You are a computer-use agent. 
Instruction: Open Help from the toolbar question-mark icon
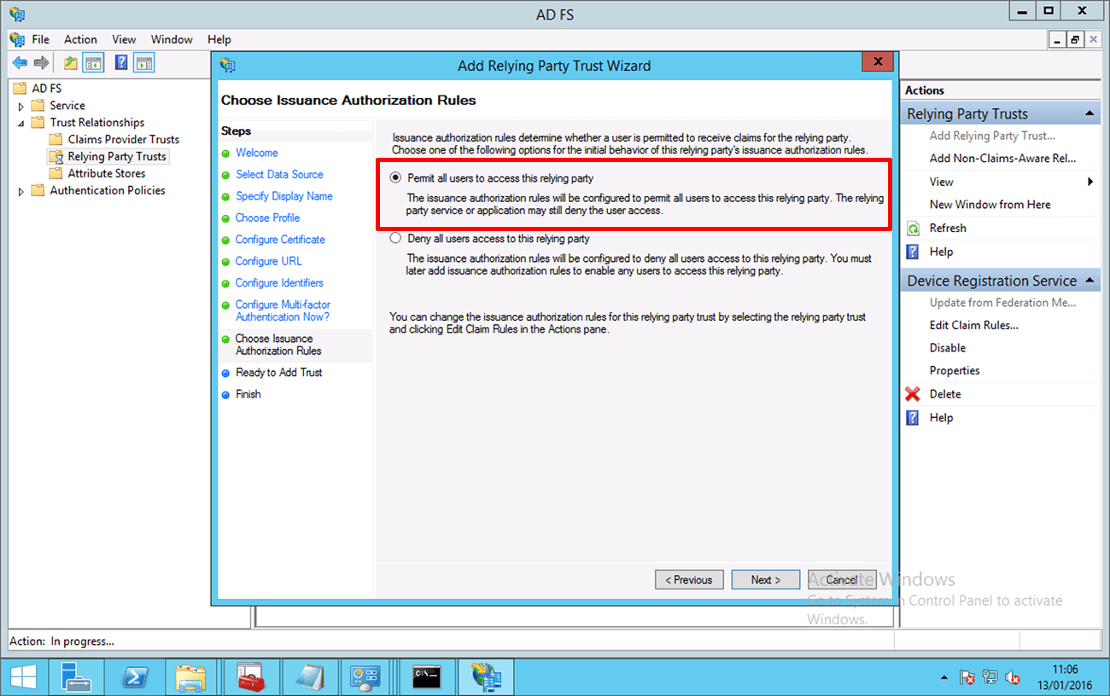pyautogui.click(x=121, y=63)
